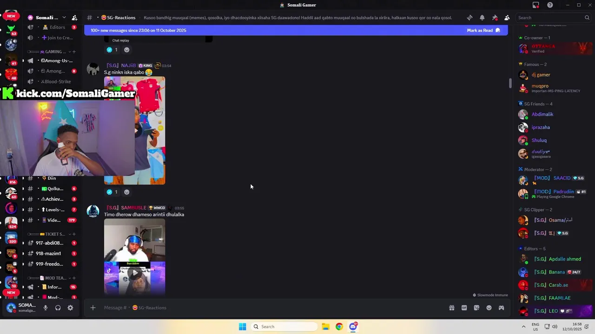Screen dimensions: 595x334
Task: Open User Settings gear icon
Action: point(70,308)
